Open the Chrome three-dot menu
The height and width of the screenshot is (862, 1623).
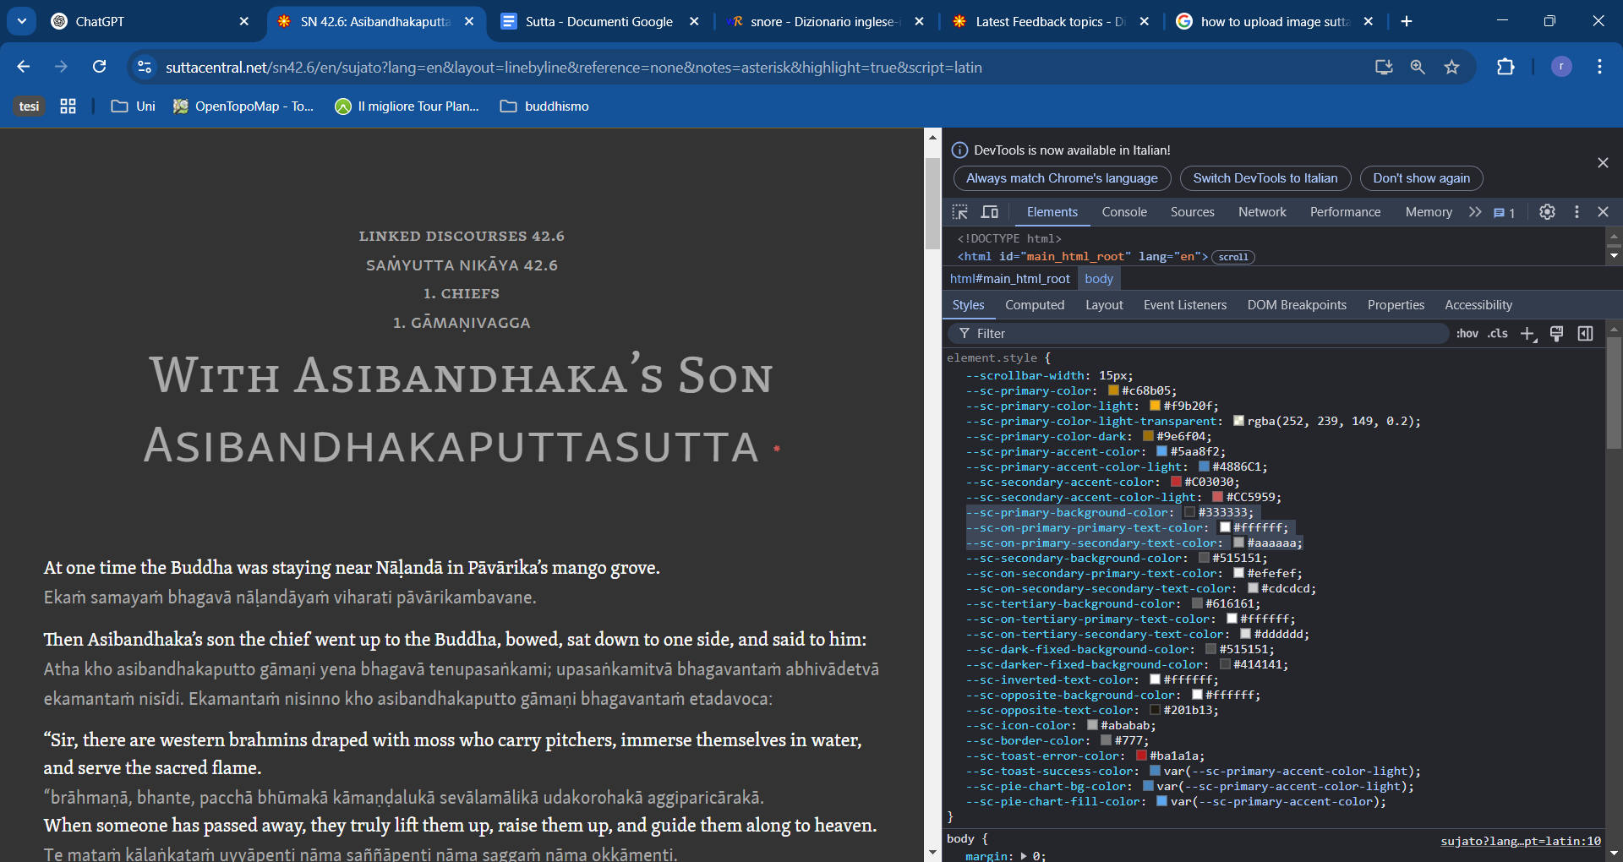pos(1599,67)
